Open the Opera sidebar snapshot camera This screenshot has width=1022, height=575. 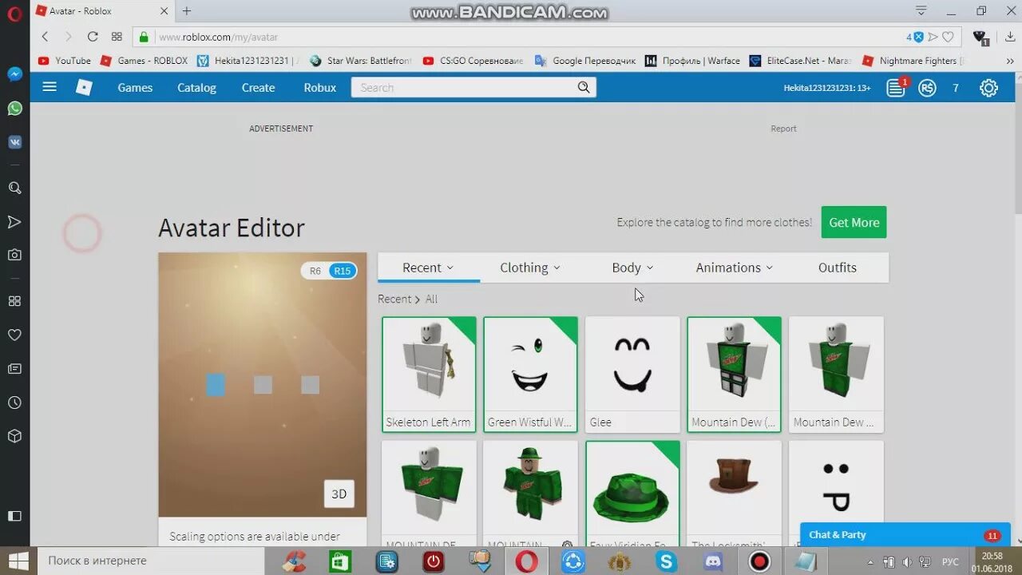pyautogui.click(x=14, y=255)
